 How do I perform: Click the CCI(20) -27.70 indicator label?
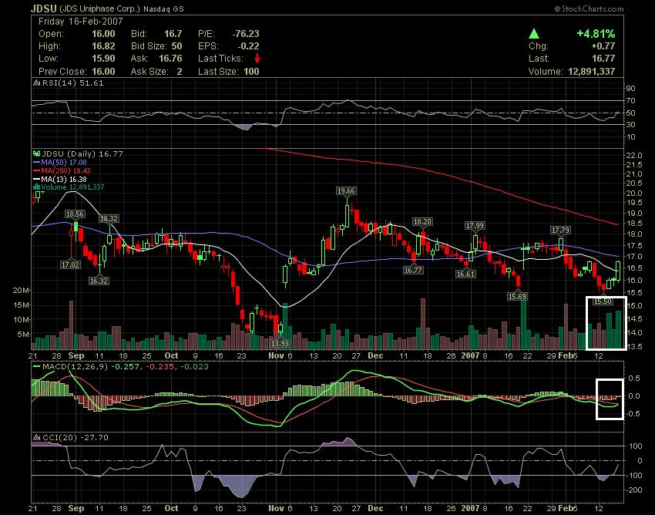(76, 437)
